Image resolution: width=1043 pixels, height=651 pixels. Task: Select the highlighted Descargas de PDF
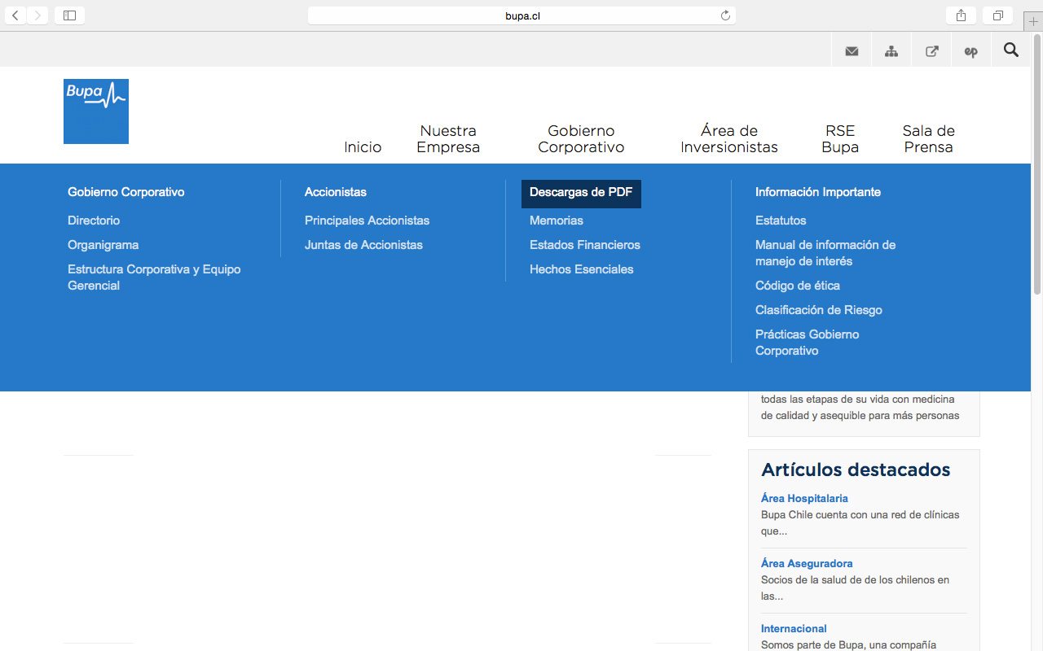581,193
